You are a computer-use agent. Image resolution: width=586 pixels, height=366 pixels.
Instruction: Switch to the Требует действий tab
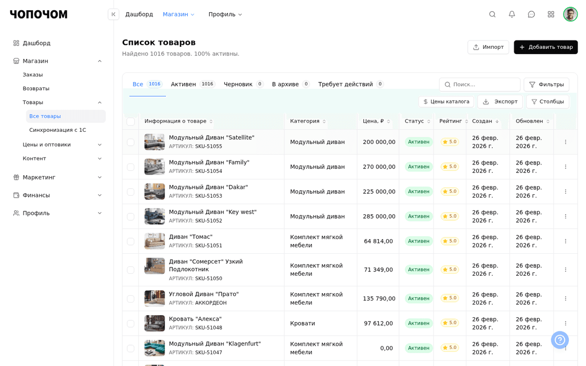351,84
